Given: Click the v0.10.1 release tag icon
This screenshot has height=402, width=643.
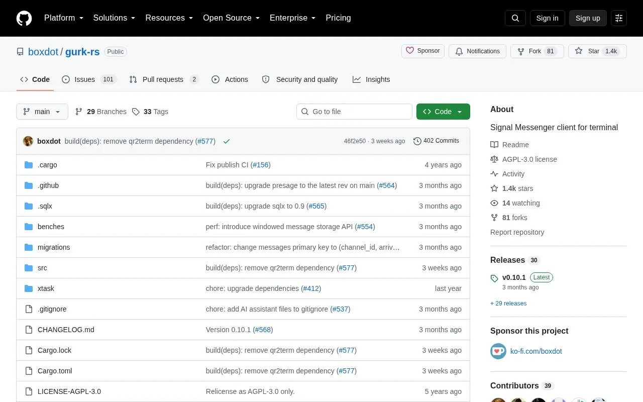Looking at the screenshot, I should click(x=494, y=278).
